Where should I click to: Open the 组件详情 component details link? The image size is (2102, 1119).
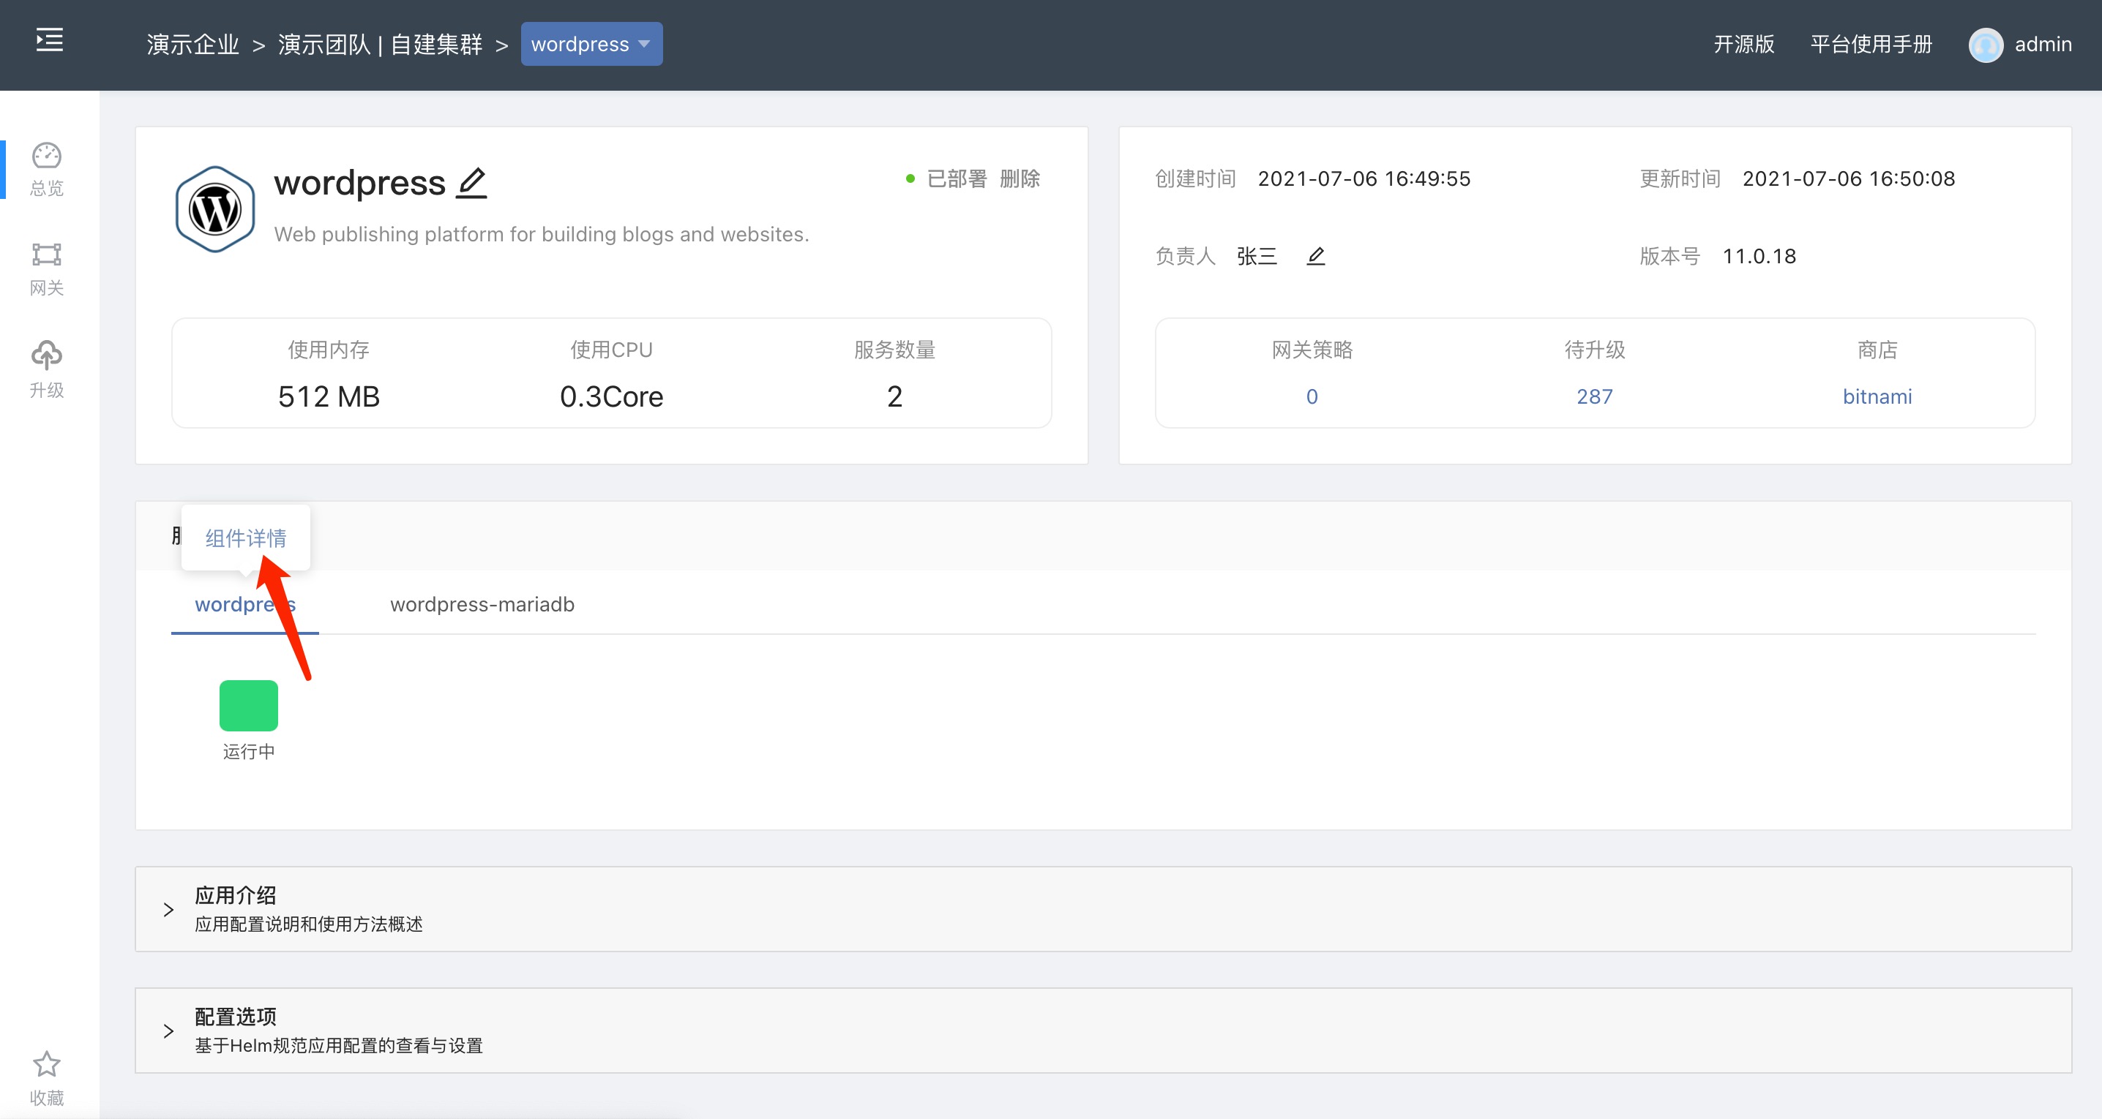coord(244,538)
